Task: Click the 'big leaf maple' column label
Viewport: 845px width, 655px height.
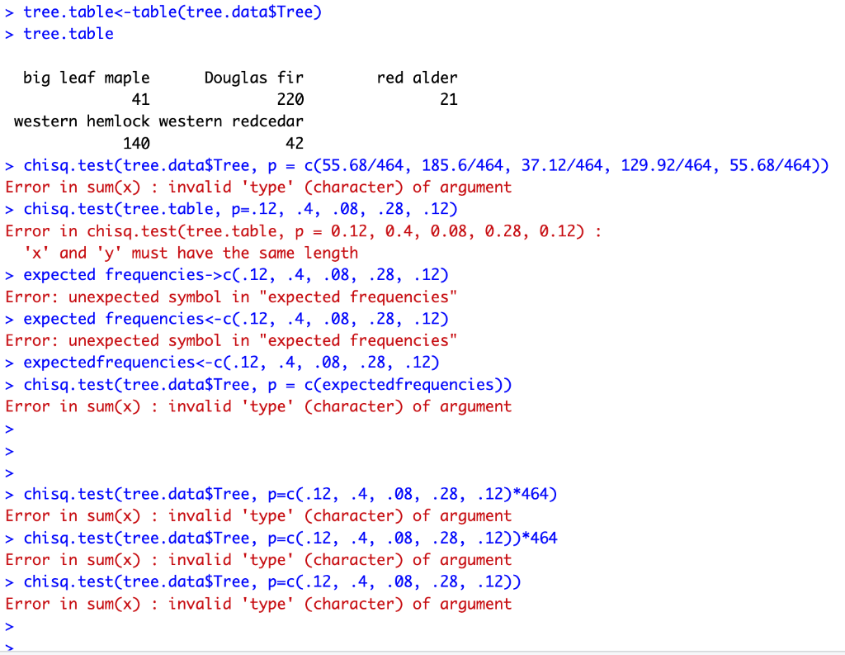Action: tap(87, 77)
